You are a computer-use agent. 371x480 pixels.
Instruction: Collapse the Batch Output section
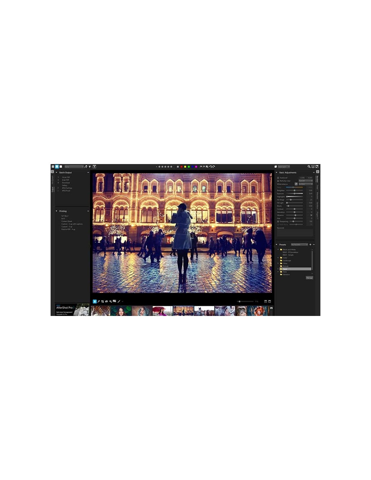click(x=57, y=172)
